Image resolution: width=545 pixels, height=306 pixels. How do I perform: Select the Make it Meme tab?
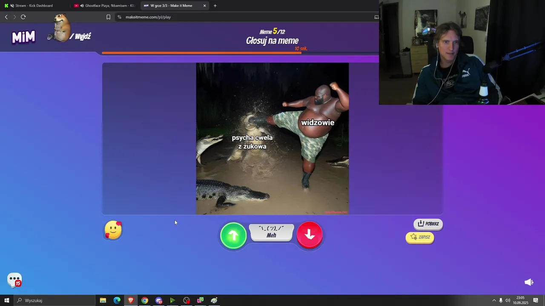(172, 6)
